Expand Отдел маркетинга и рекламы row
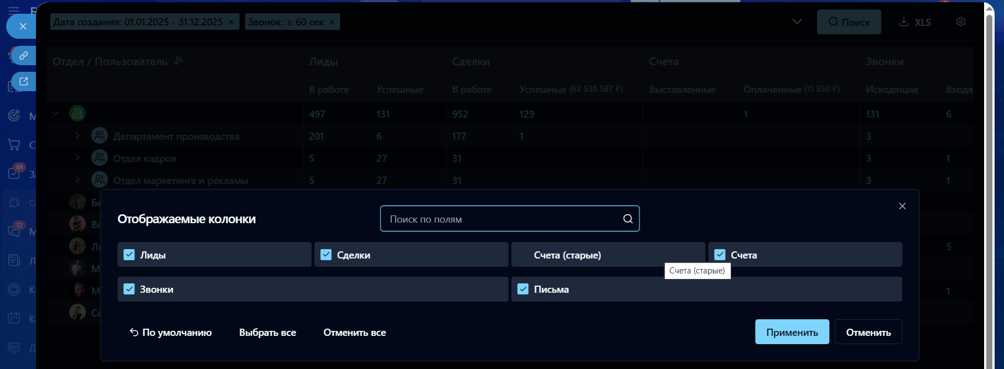Viewport: 1004px width, 369px height. [77, 180]
